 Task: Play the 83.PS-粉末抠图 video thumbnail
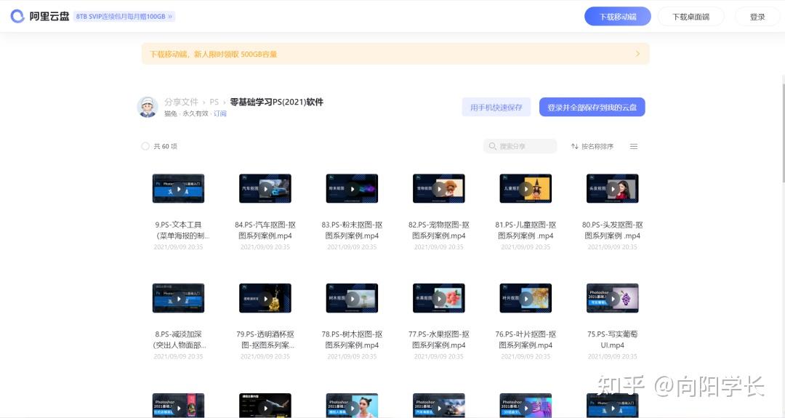[352, 189]
